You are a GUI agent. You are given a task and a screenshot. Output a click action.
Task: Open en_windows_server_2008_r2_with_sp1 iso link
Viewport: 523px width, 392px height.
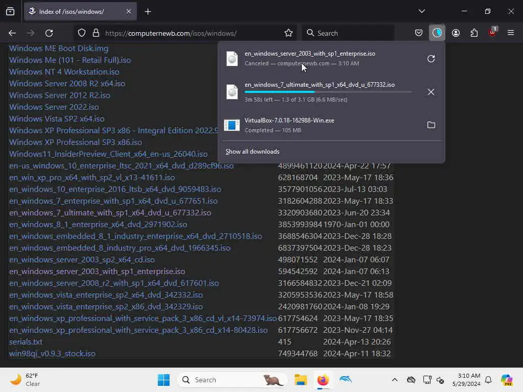click(x=114, y=283)
